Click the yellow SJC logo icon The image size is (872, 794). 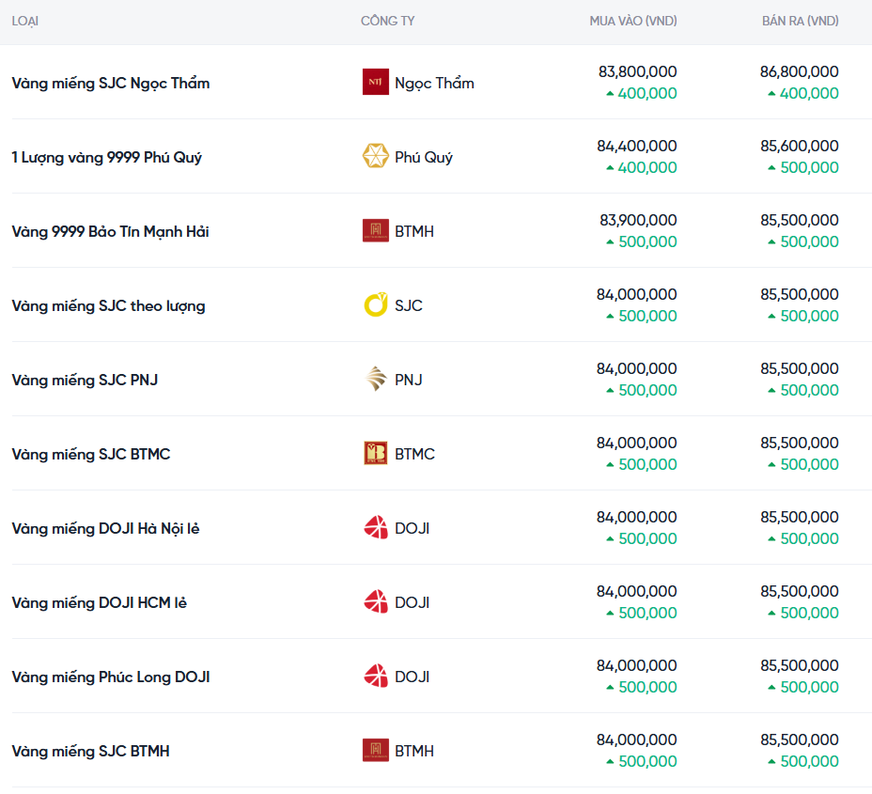(x=375, y=305)
